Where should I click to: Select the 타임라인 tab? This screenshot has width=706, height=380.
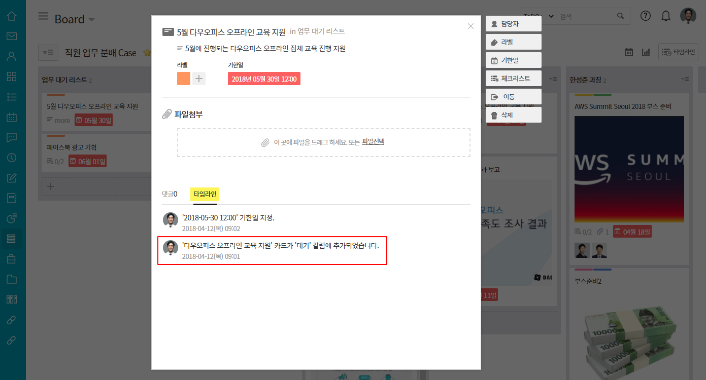point(205,194)
